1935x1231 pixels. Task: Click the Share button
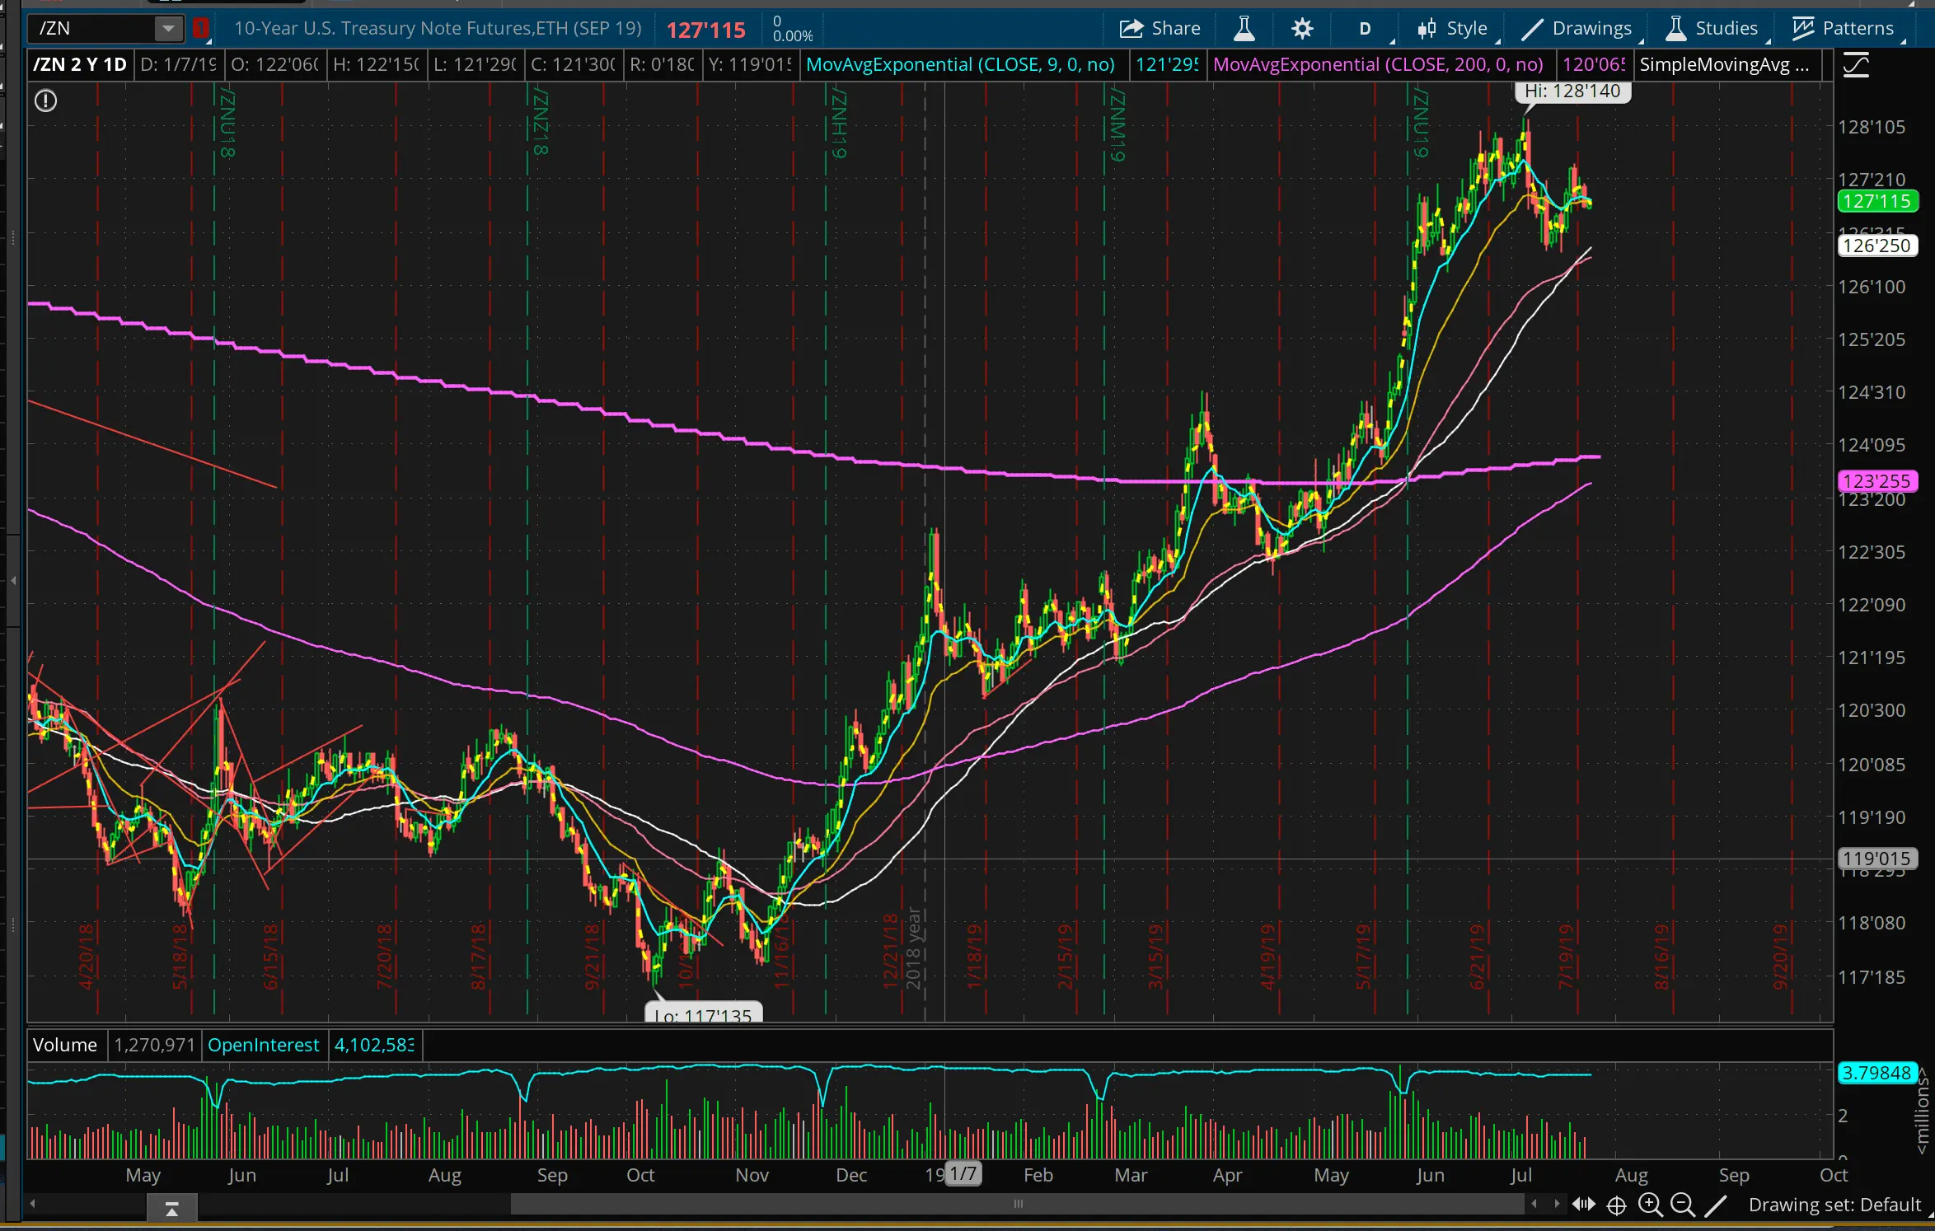click(1160, 29)
